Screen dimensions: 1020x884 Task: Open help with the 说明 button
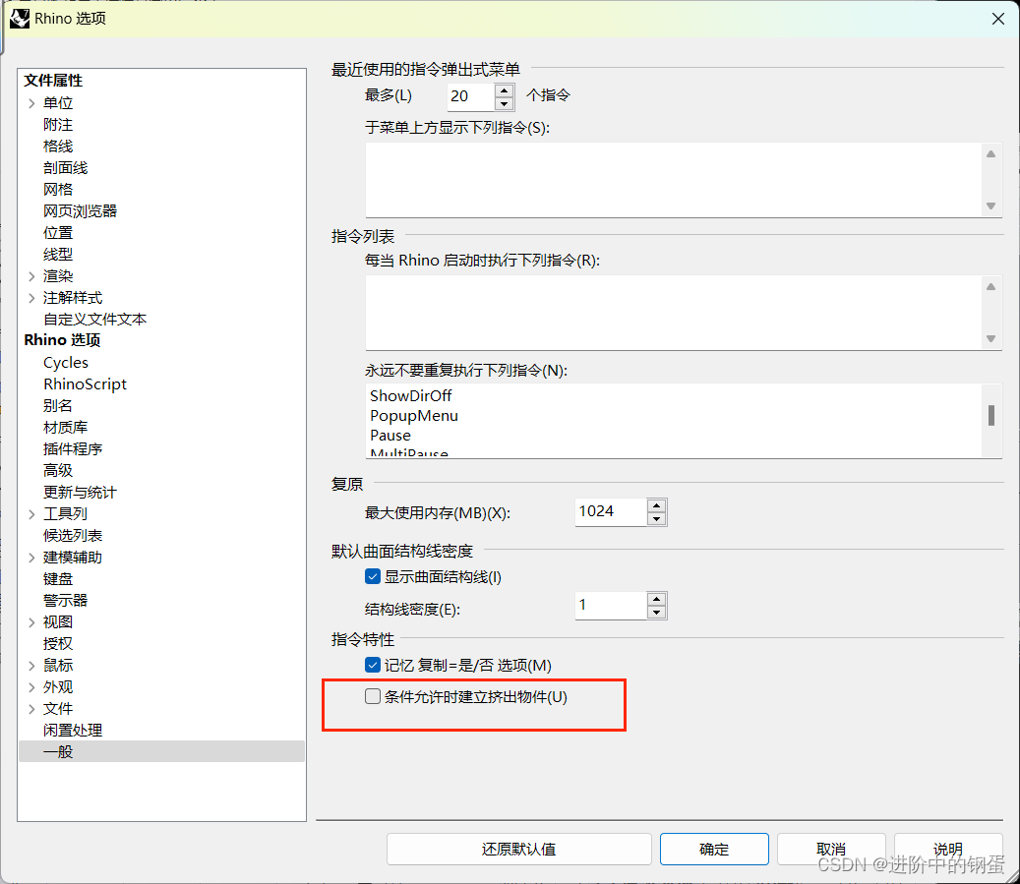[x=948, y=849]
